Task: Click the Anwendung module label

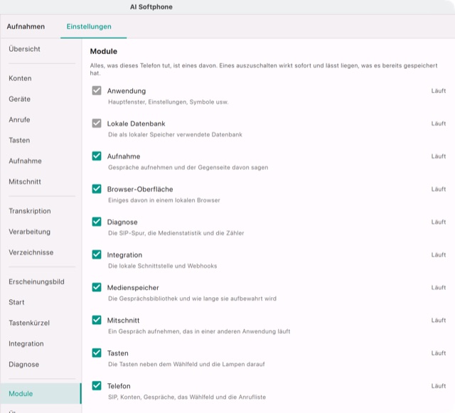Action: click(127, 91)
